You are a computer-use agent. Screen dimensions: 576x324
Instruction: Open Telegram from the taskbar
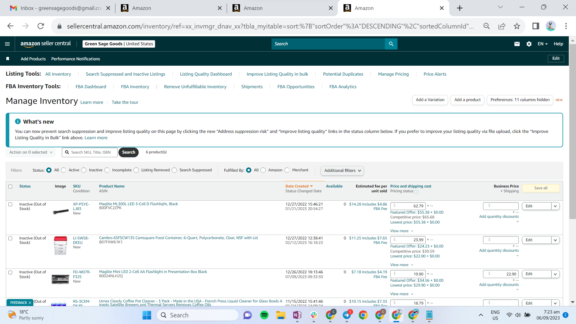point(347,315)
